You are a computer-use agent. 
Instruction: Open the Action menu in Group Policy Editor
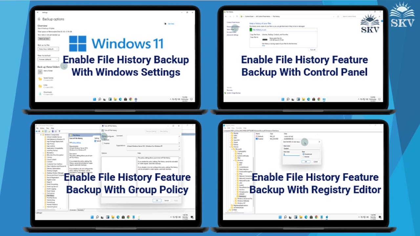pyautogui.click(x=42, y=128)
